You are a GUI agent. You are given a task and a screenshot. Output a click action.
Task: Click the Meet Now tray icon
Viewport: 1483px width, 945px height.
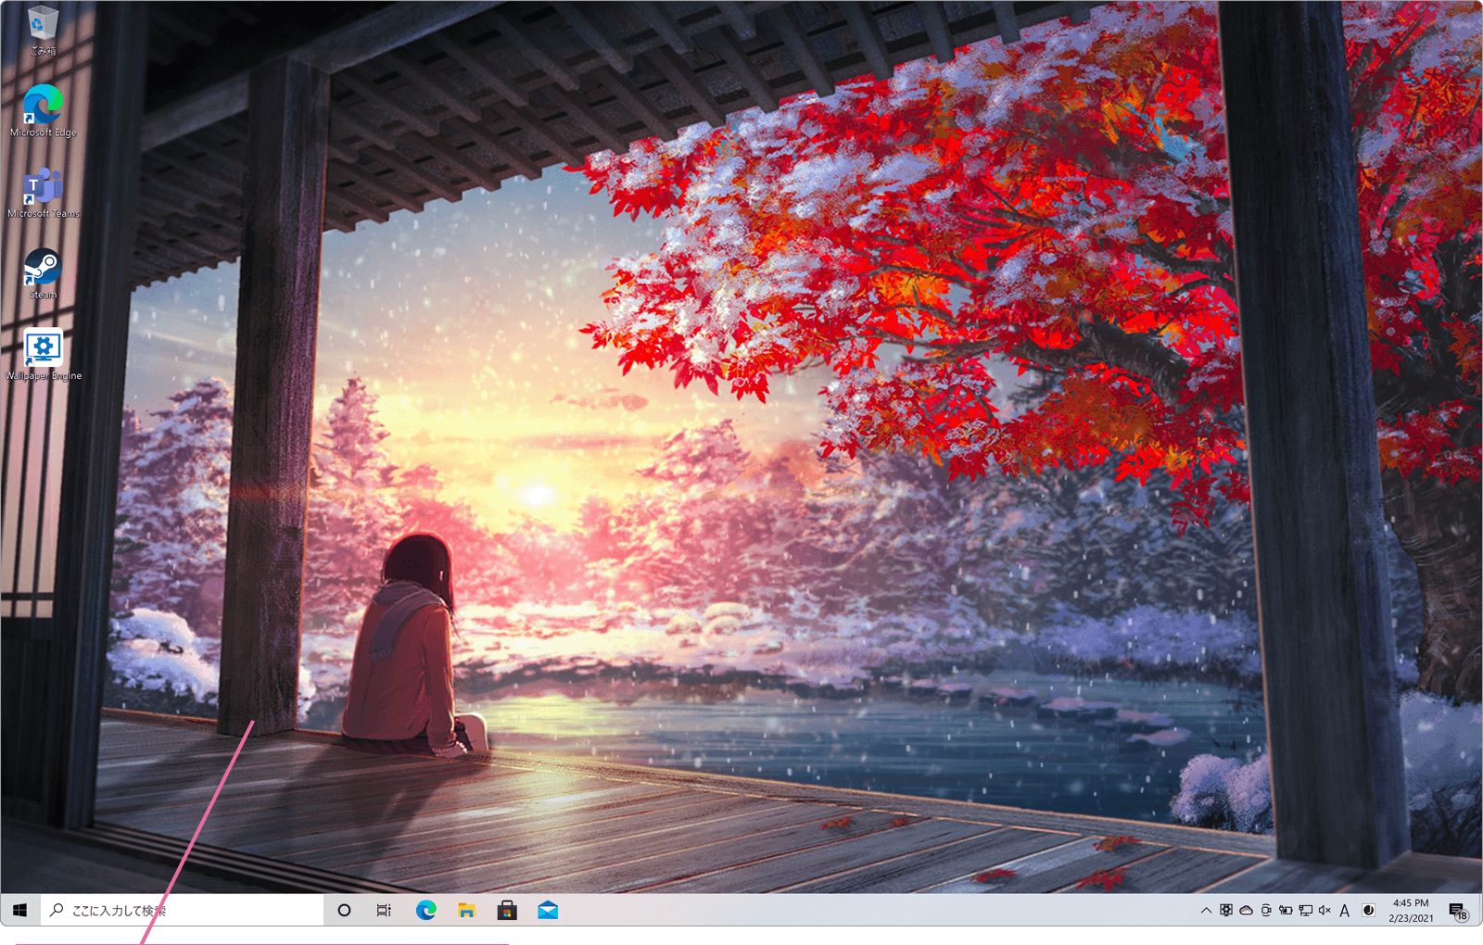tap(1266, 910)
